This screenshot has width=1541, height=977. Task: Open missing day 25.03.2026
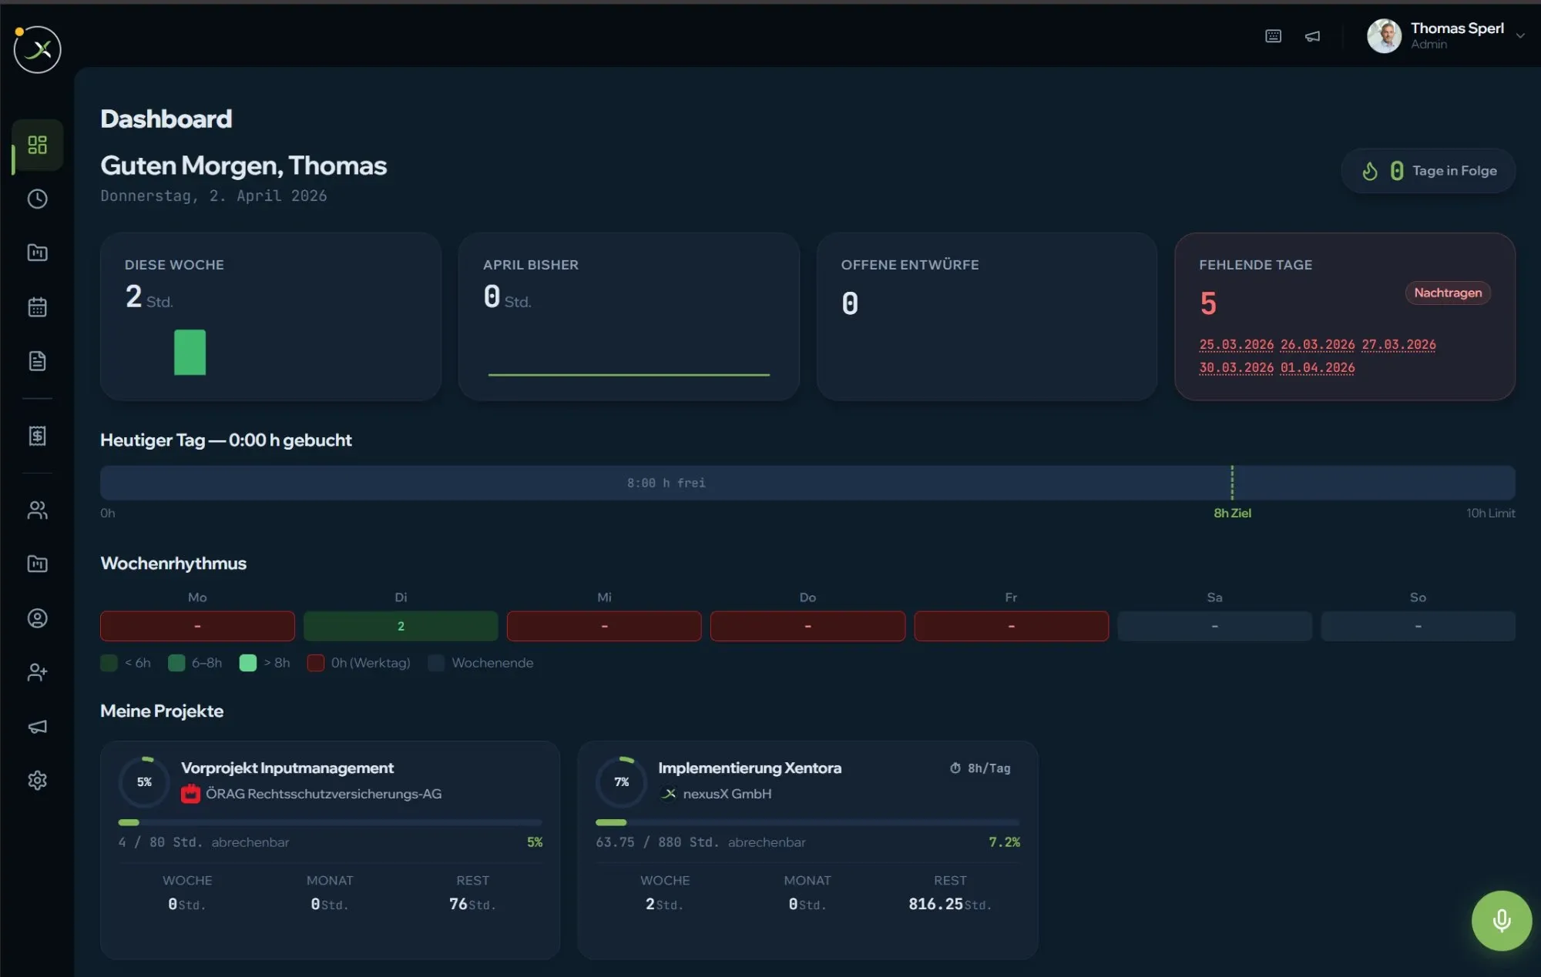click(1236, 344)
